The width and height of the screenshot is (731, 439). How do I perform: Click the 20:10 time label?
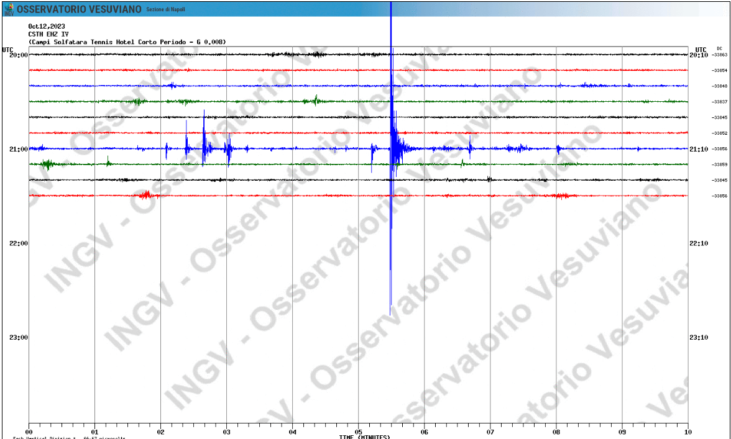[699, 55]
